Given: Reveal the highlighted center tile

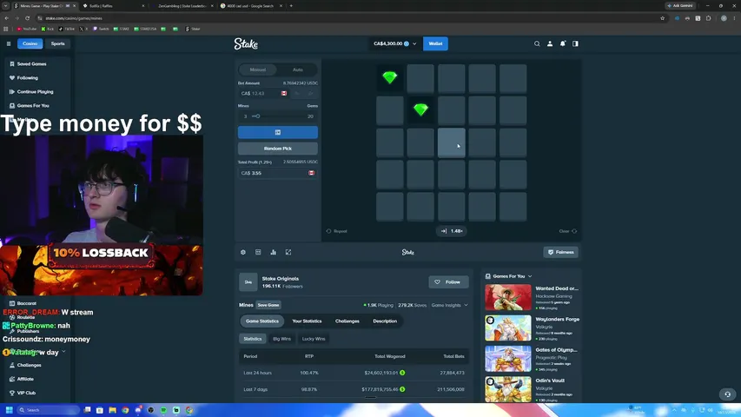Looking at the screenshot, I should [x=452, y=142].
